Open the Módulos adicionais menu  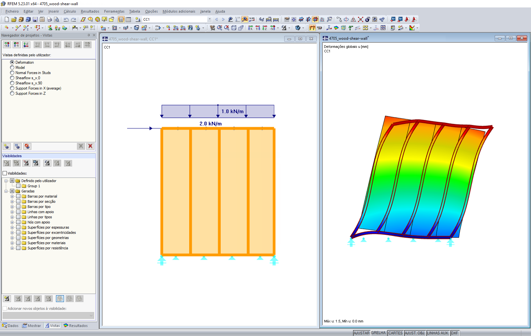pos(179,11)
